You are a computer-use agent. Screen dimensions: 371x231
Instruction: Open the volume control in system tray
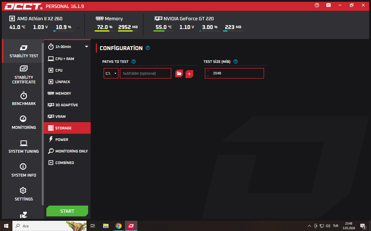coord(328,226)
